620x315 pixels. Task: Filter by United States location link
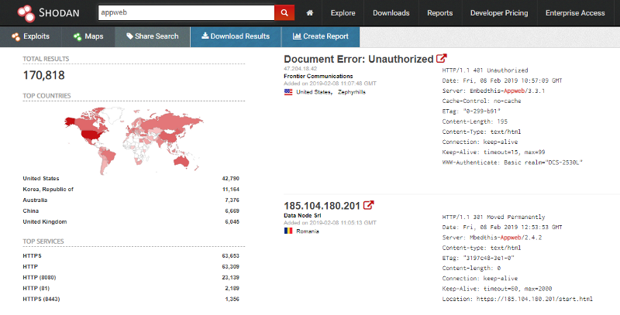[314, 92]
